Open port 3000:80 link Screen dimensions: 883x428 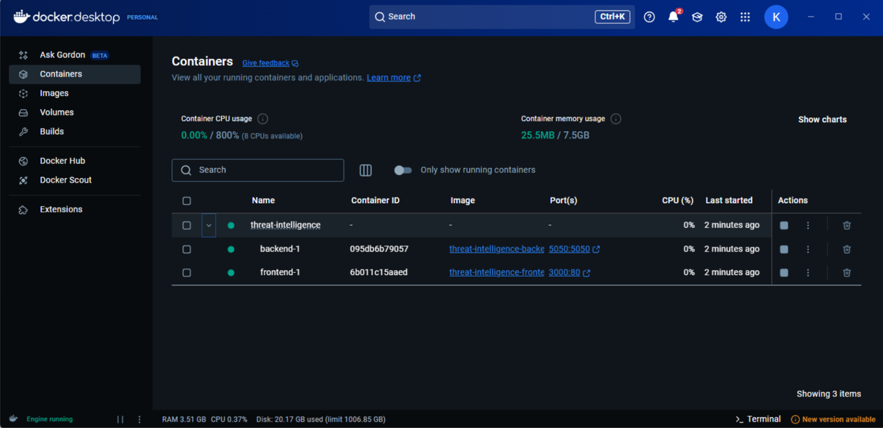click(x=569, y=272)
